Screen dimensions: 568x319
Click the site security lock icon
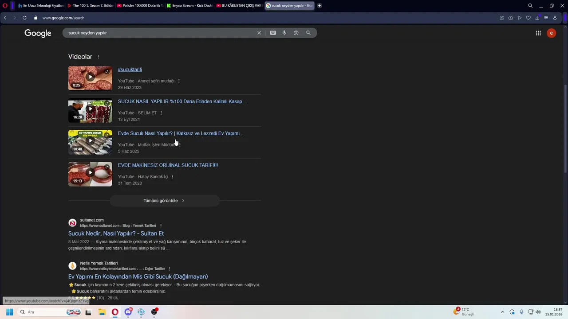click(36, 18)
